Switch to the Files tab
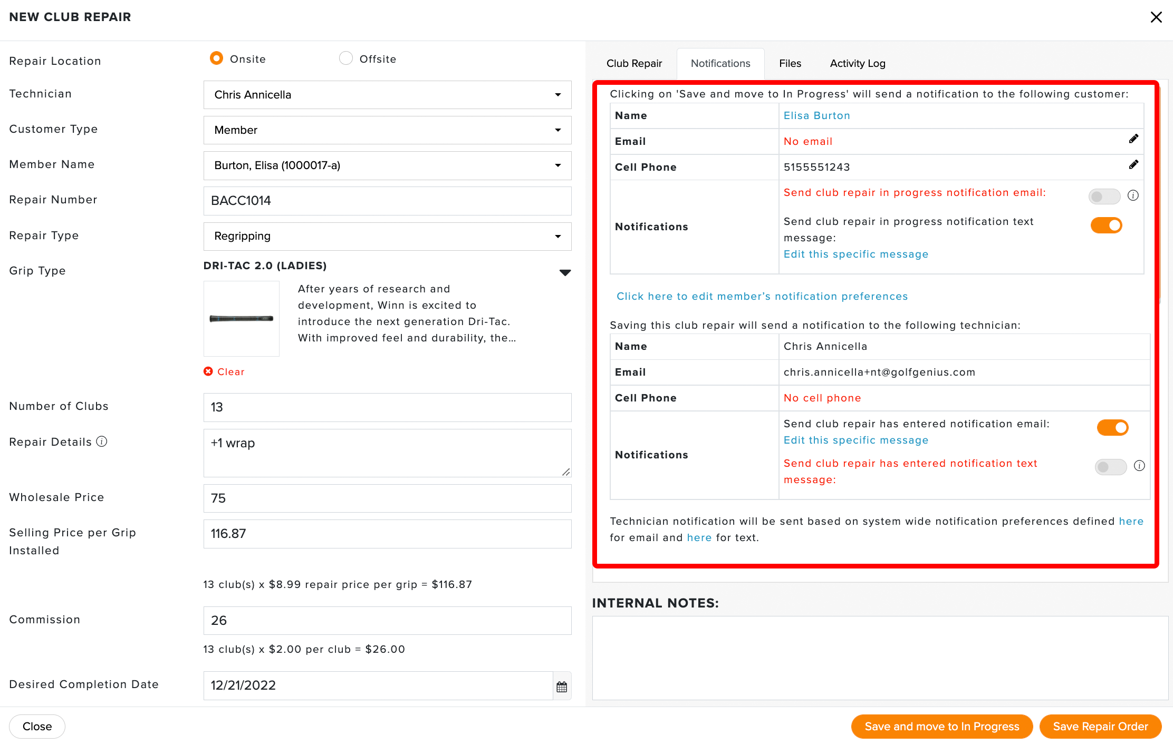 click(790, 63)
